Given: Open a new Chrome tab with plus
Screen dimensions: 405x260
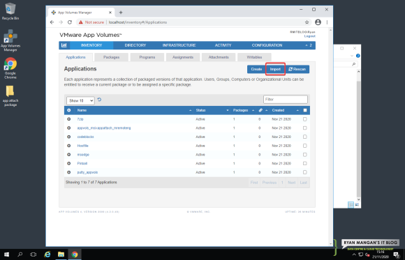Looking at the screenshot, I should pyautogui.click(x=121, y=13).
